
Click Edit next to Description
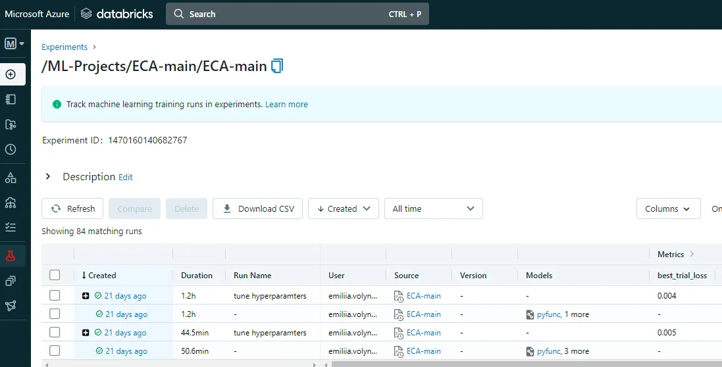click(x=125, y=177)
